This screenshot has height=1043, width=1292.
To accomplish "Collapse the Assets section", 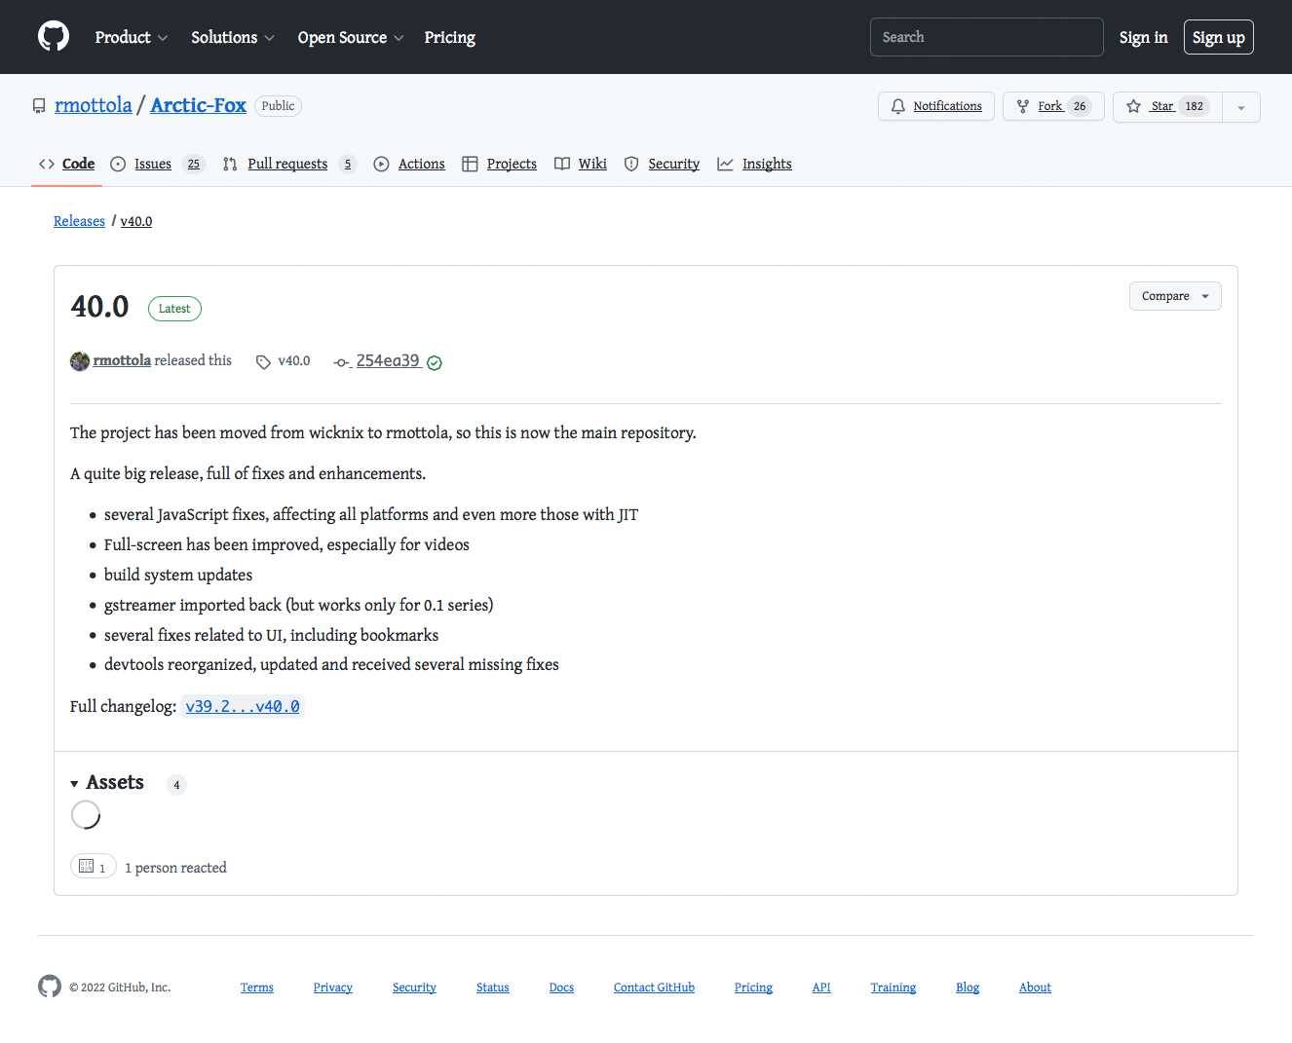I will click(x=107, y=783).
